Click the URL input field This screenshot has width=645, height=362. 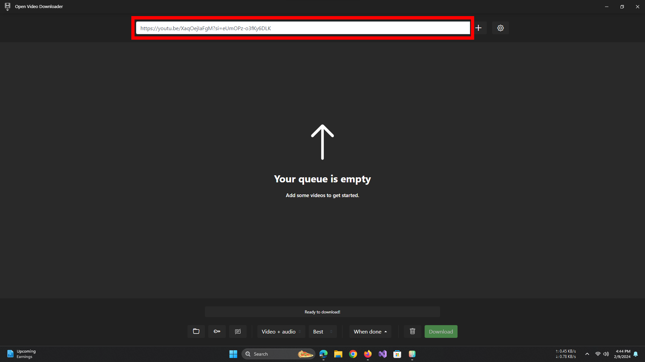coord(302,28)
